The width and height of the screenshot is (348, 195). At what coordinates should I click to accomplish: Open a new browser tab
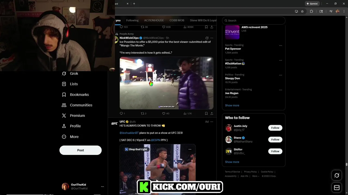pyautogui.click(x=134, y=4)
